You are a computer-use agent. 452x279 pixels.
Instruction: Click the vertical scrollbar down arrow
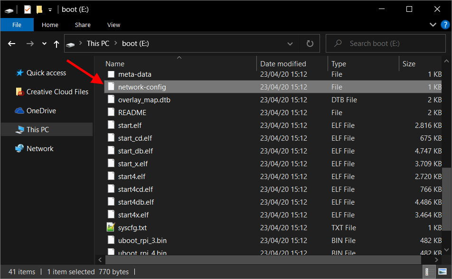pos(446,250)
